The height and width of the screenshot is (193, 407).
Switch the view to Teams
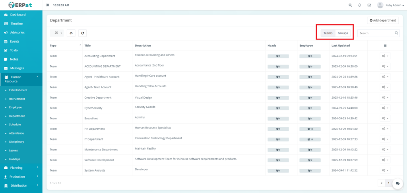click(328, 33)
